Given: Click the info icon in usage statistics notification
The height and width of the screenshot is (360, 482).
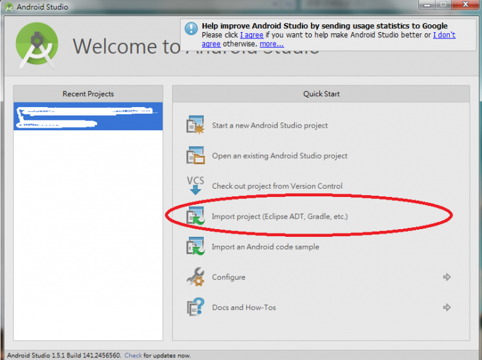Looking at the screenshot, I should pos(191,29).
